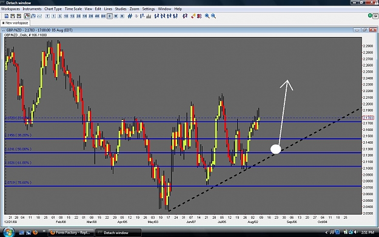The width and height of the screenshot is (379, 237).
Task: Click the 2.1026 (61.80%) Fibonacci label
Action: (18, 162)
